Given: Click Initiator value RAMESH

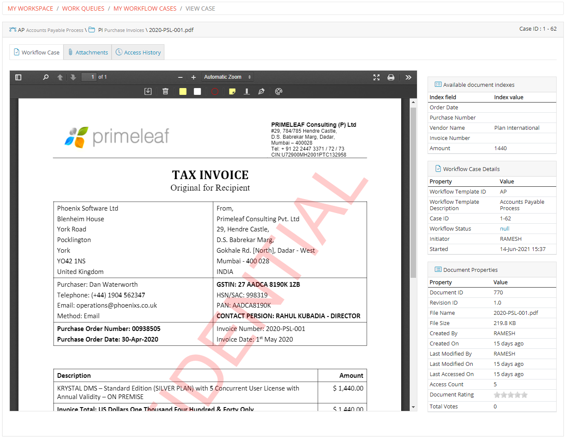Looking at the screenshot, I should pyautogui.click(x=511, y=239).
